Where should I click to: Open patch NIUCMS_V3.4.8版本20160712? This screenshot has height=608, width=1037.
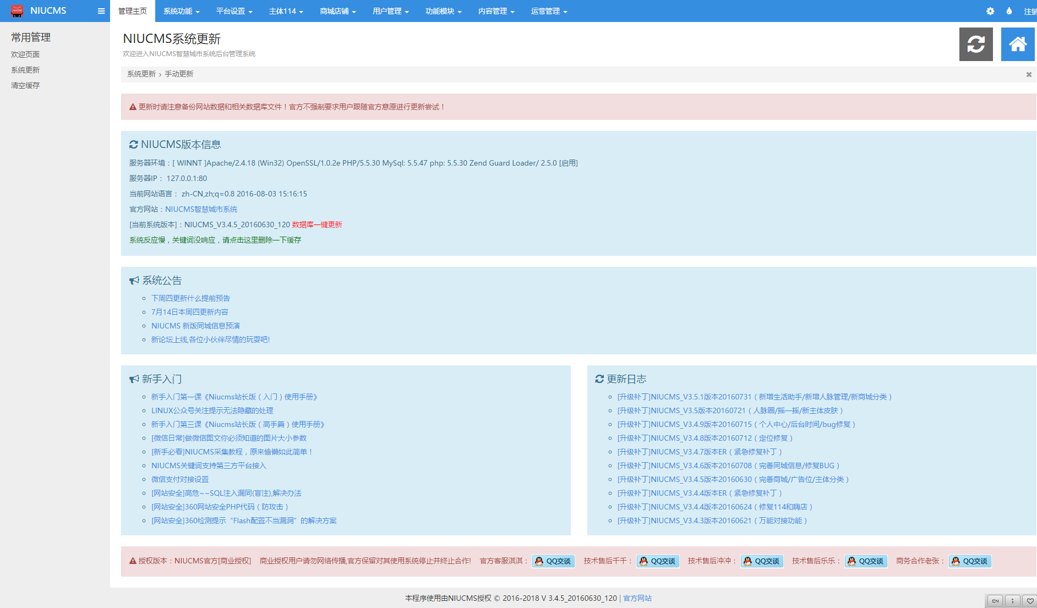pos(705,438)
